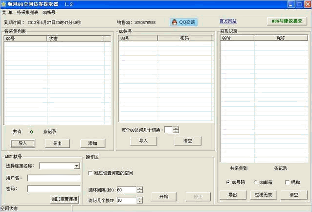Select the QQ号码 radio button
The width and height of the screenshot is (312, 212).
228,182
